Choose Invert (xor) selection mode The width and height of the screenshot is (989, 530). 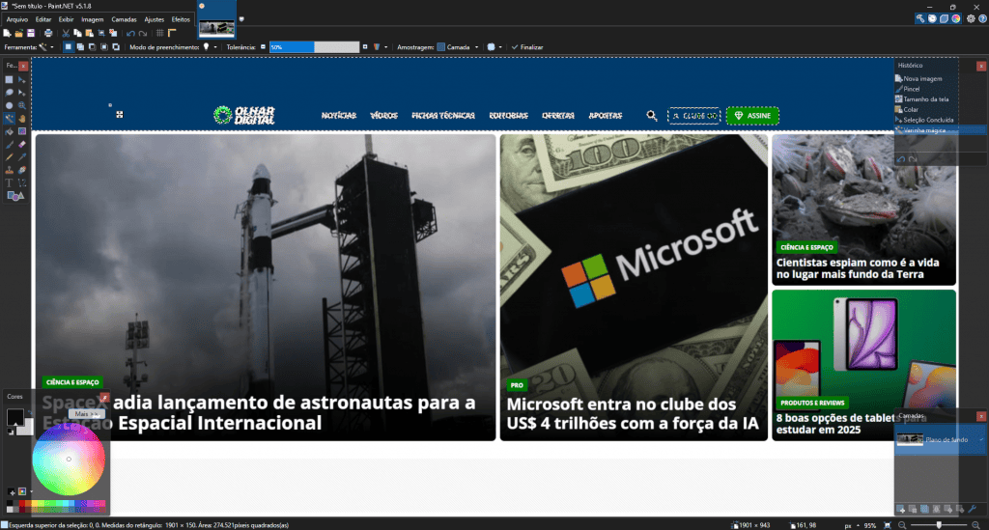pos(116,47)
